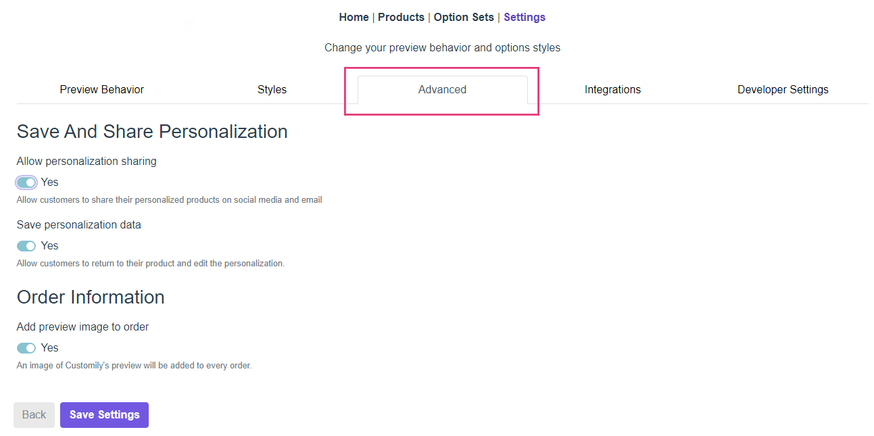Click Yes label beside Save personalization data toggle

coord(49,246)
